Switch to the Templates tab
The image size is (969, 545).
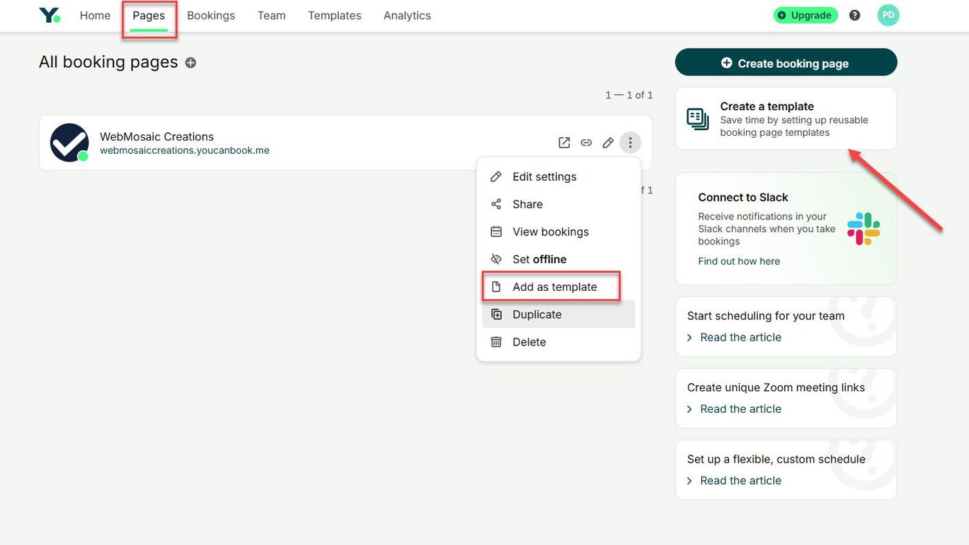click(334, 15)
